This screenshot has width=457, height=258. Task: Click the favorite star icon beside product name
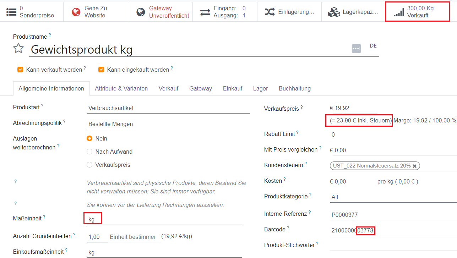[x=18, y=48]
